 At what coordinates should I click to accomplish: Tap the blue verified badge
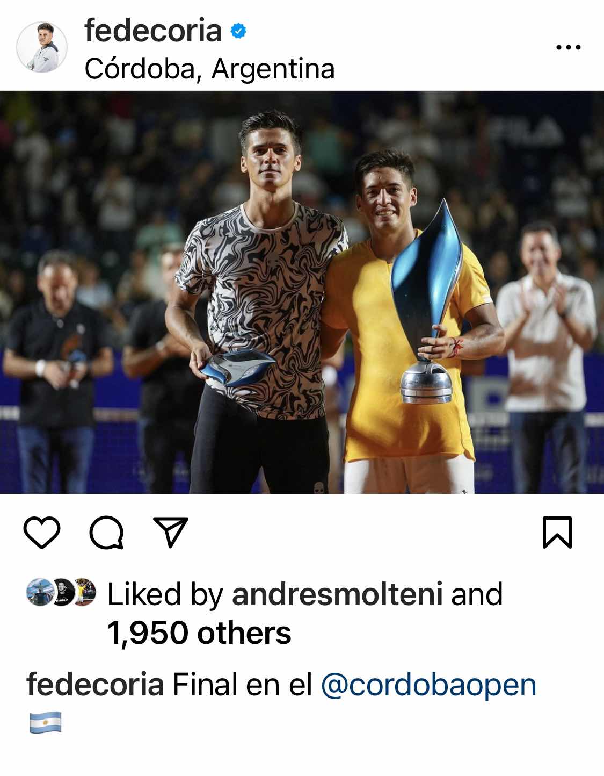point(238,31)
